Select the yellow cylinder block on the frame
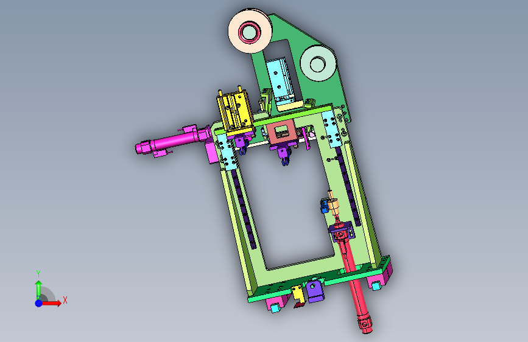 (234, 112)
